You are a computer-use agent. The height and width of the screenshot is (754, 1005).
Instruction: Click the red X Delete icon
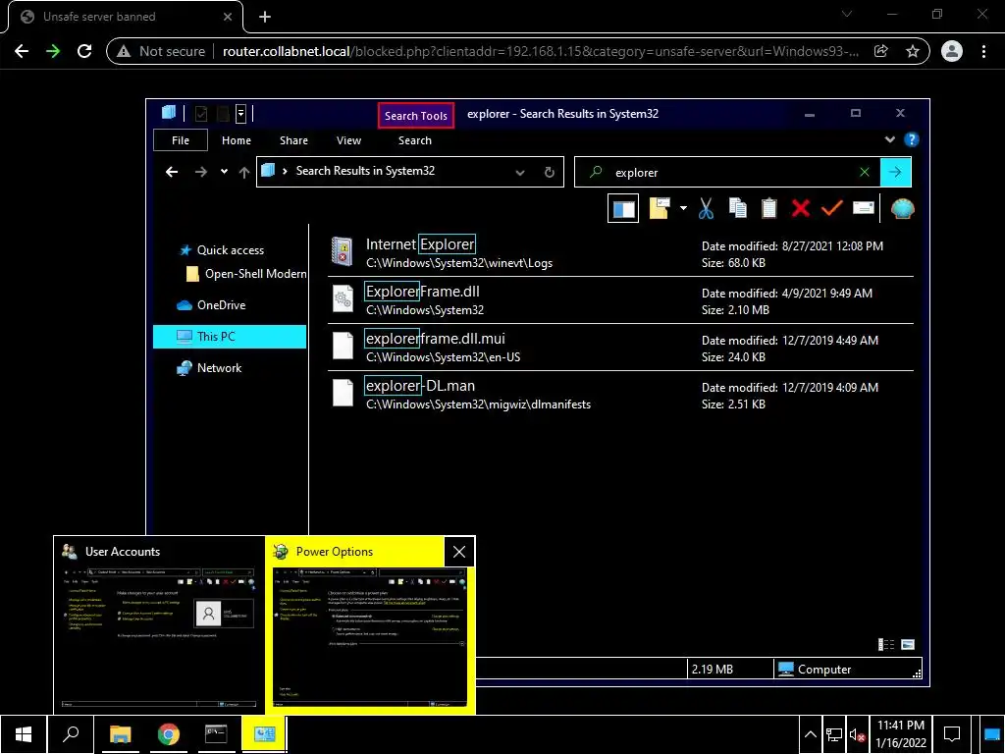pyautogui.click(x=801, y=208)
